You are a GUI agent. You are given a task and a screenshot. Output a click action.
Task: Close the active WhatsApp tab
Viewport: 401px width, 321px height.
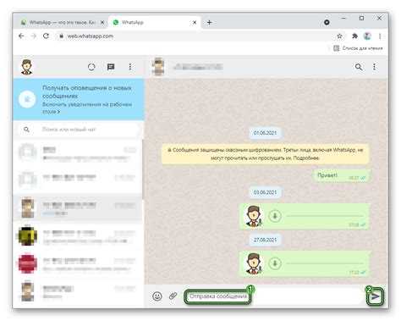[x=195, y=22]
